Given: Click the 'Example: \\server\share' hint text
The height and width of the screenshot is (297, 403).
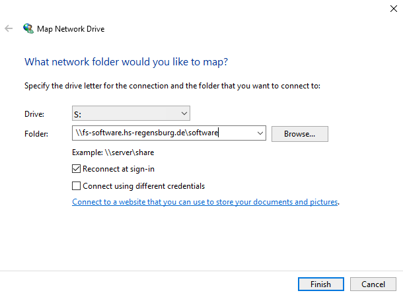Looking at the screenshot, I should click(x=113, y=152).
